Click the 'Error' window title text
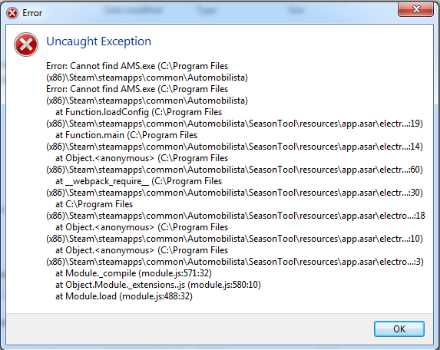The height and width of the screenshot is (350, 440). click(32, 13)
